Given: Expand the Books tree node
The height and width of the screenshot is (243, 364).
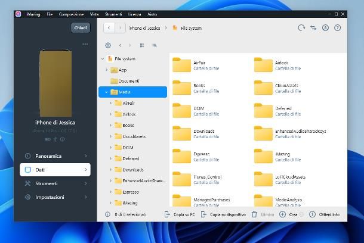Looking at the screenshot, I should [110, 125].
